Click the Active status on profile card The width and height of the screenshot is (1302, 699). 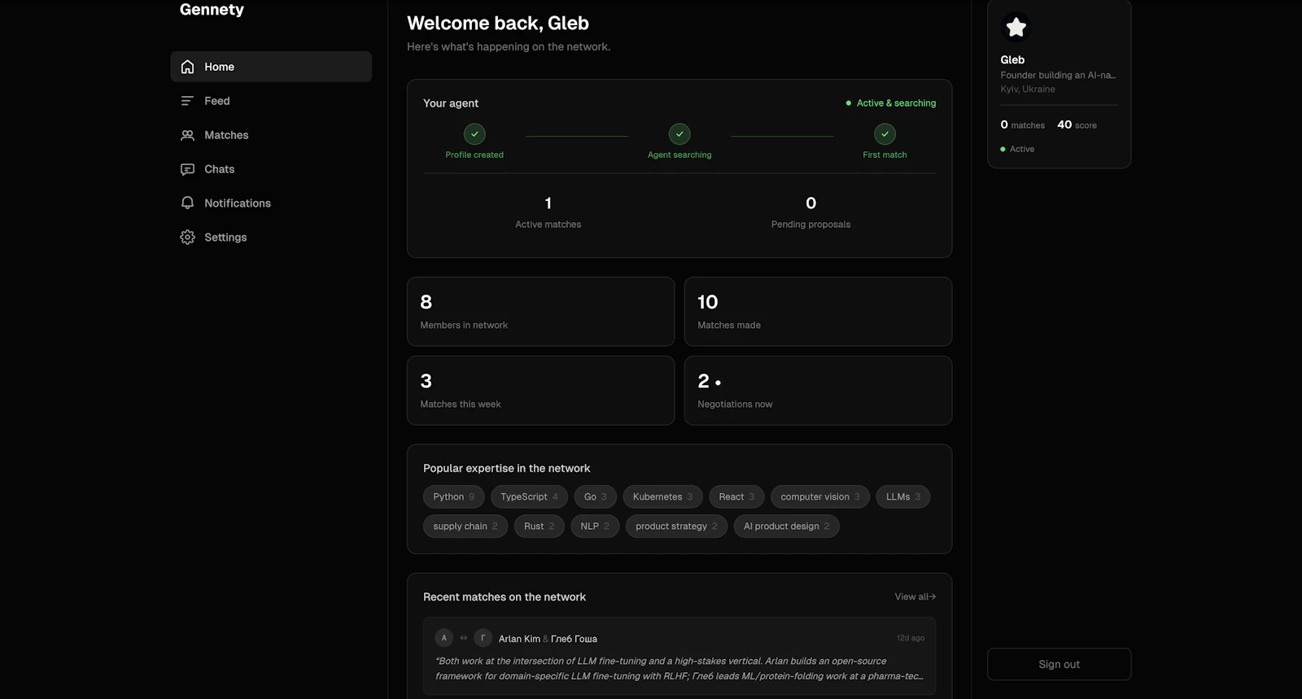point(1017,149)
